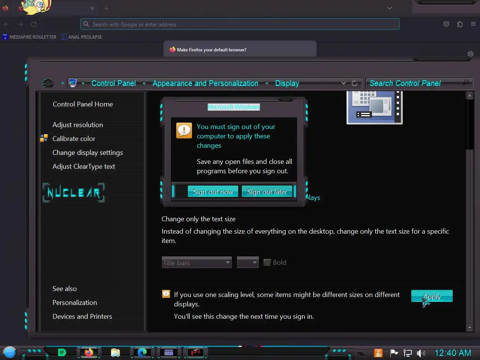Go forward in Firefox history
The image size is (480, 360).
(20, 24)
